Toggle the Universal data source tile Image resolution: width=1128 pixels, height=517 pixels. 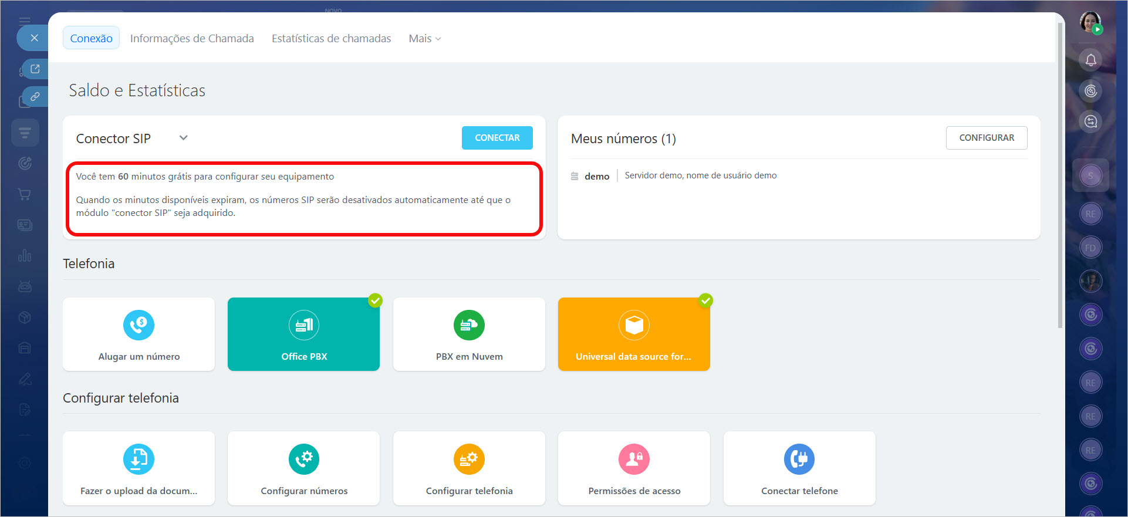coord(634,334)
